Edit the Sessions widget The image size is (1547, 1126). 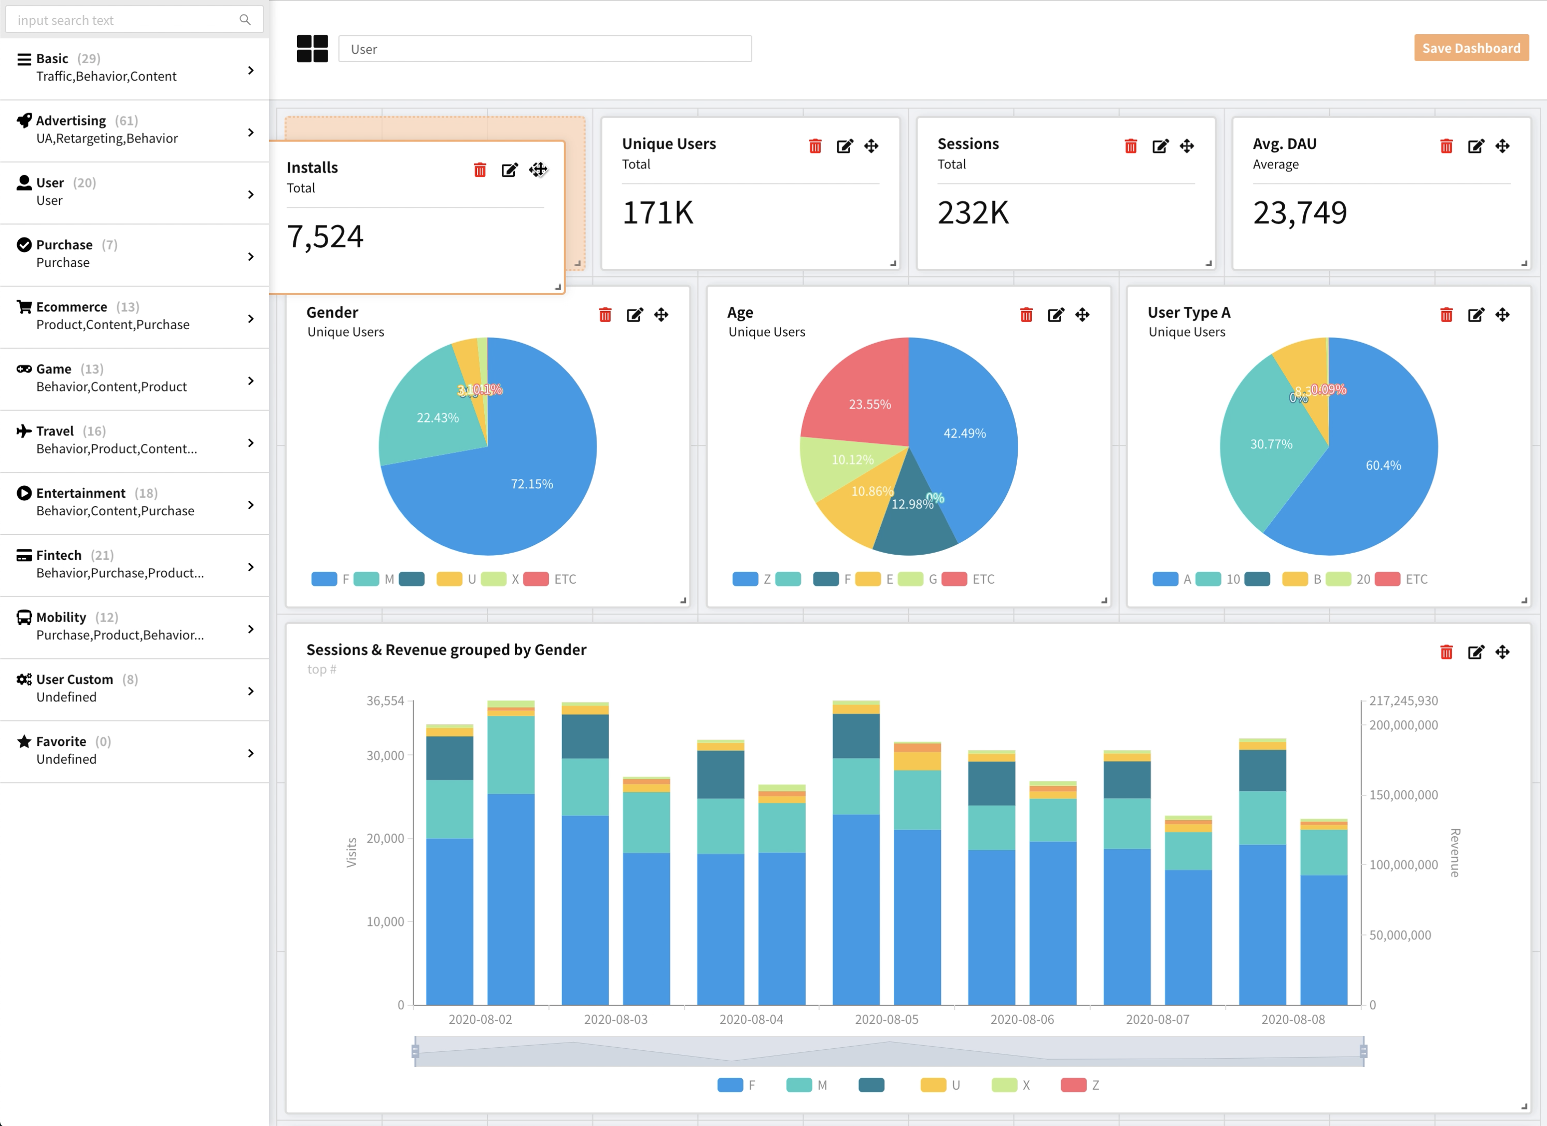tap(1160, 146)
